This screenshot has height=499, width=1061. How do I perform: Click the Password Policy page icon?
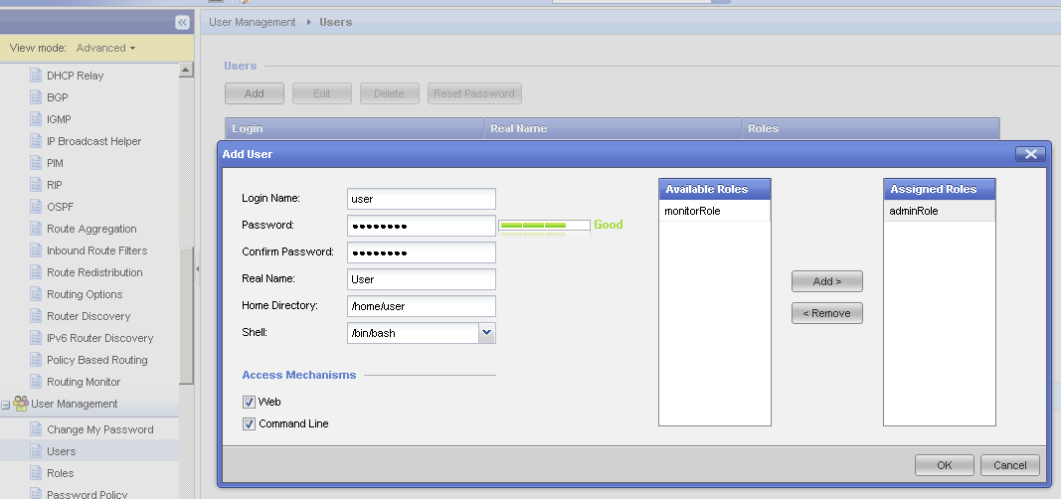click(x=36, y=494)
